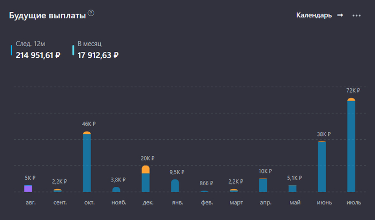The width and height of the screenshot is (375, 220).
Task: Click the orange segment of December bar
Action: point(146,169)
